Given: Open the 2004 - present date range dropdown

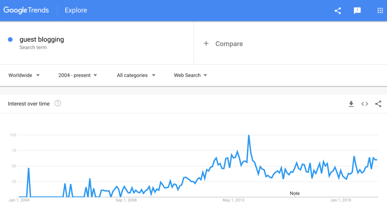Looking at the screenshot, I should (77, 75).
